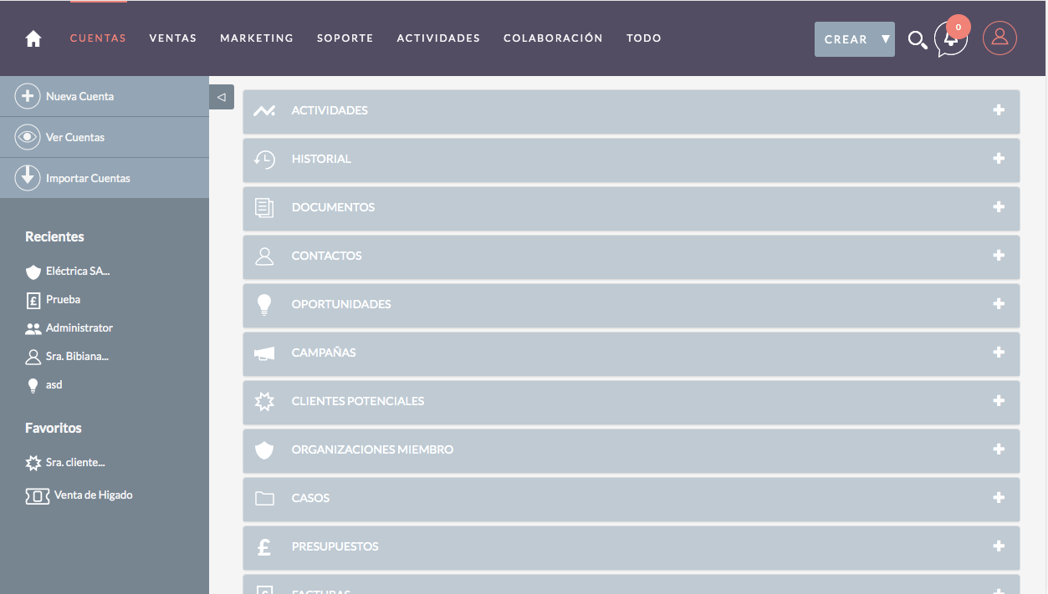Viewport: 1048px width, 594px height.
Task: Open the search magnifier icon
Action: click(917, 39)
